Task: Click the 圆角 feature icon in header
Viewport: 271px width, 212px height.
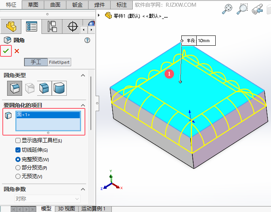Action: coord(8,40)
